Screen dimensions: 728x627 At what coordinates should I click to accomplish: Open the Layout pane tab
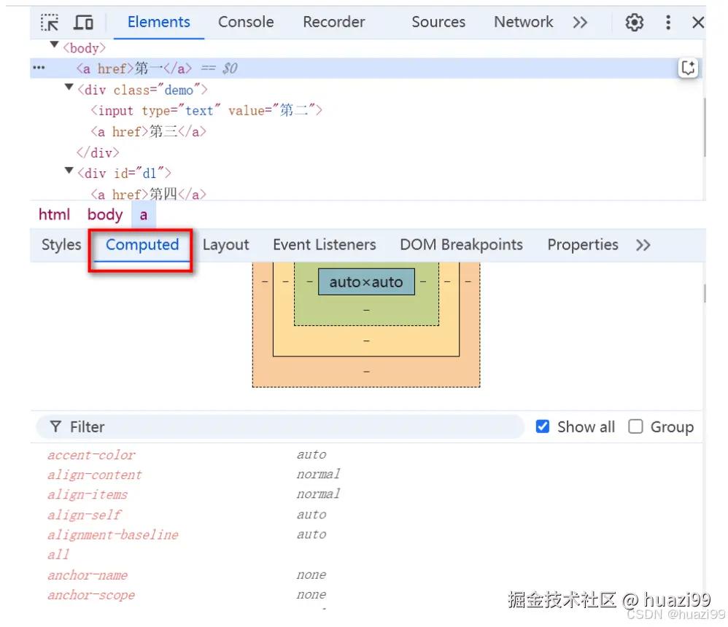click(225, 244)
